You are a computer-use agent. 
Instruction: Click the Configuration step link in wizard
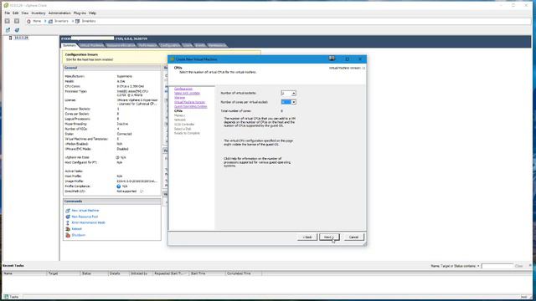(x=183, y=89)
